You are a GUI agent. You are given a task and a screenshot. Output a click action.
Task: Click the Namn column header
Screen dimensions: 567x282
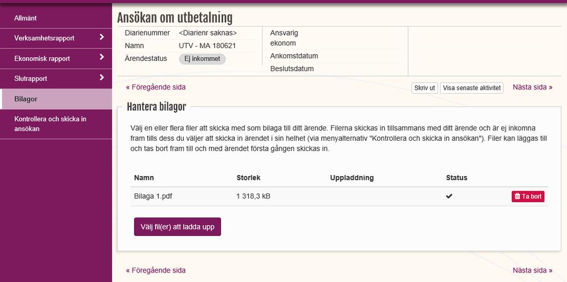[144, 178]
